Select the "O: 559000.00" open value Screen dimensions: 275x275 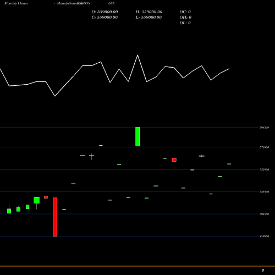(105, 12)
